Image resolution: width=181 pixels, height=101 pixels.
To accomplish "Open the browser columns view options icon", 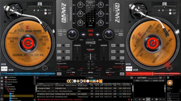I will pos(132,78).
